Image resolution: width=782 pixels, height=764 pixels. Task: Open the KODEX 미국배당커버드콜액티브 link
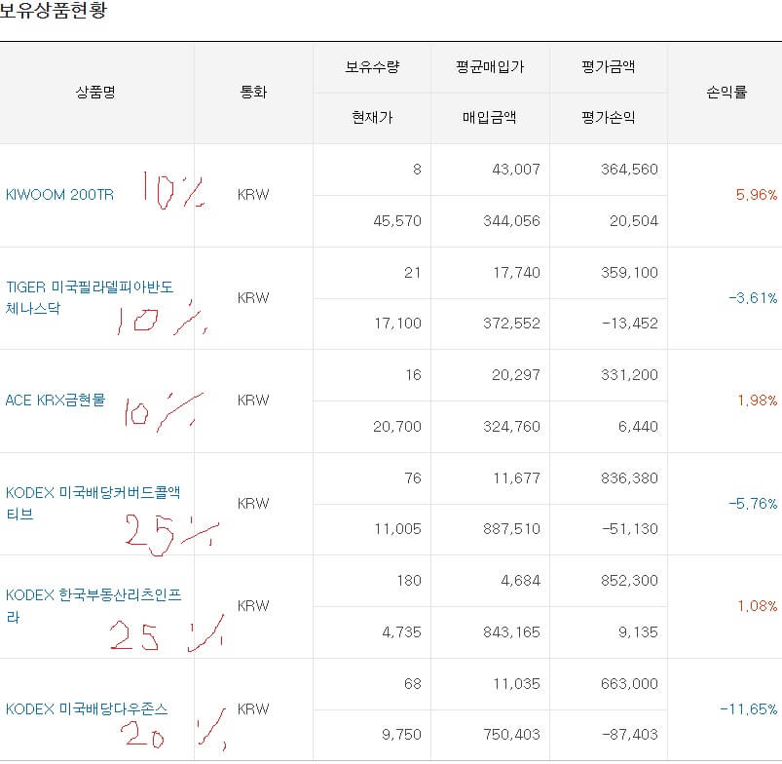pos(93,503)
